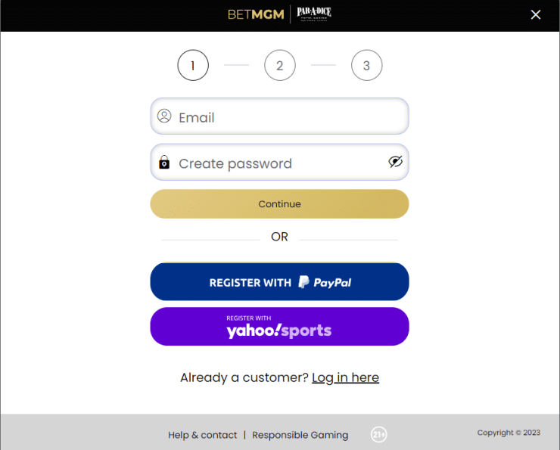Click the Par-A-Dice casino logo
Screen dimensions: 560x450
(314, 14)
